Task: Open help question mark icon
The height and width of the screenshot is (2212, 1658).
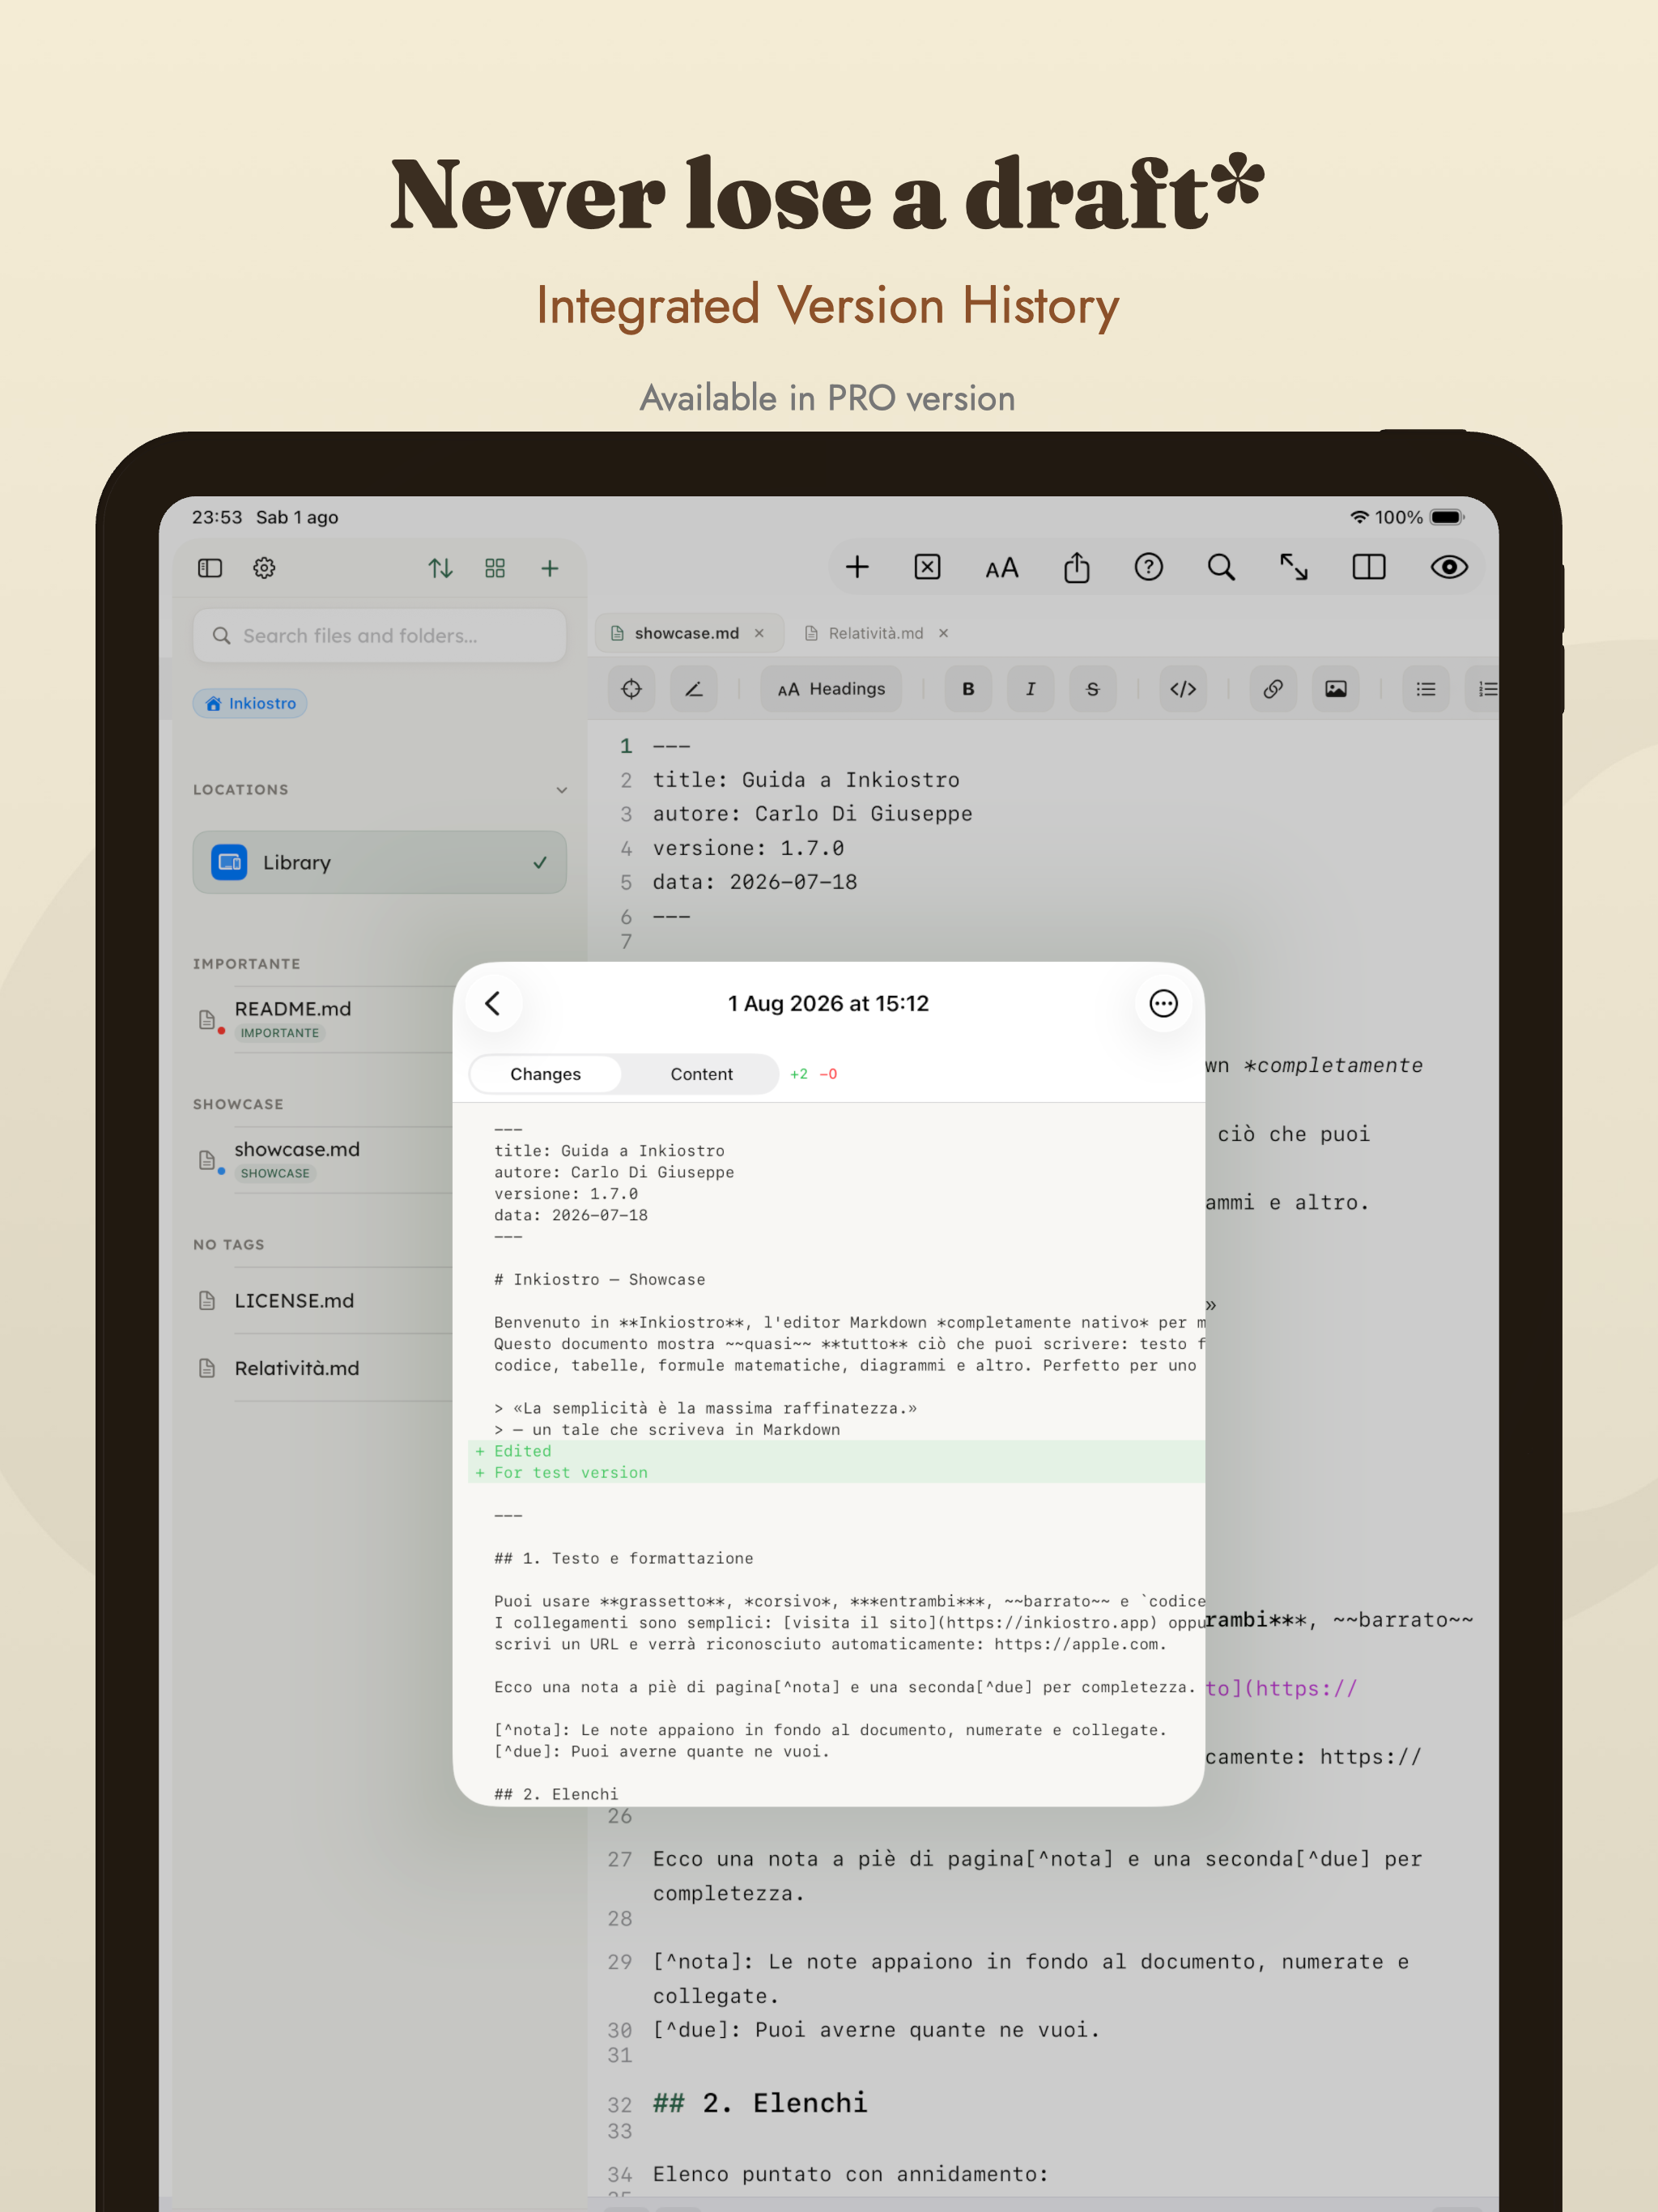Action: [x=1149, y=567]
